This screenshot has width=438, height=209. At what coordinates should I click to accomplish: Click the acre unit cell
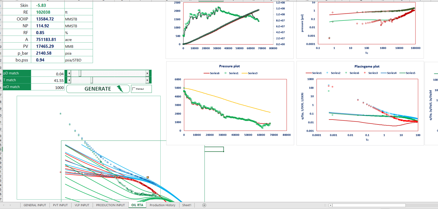79,40
